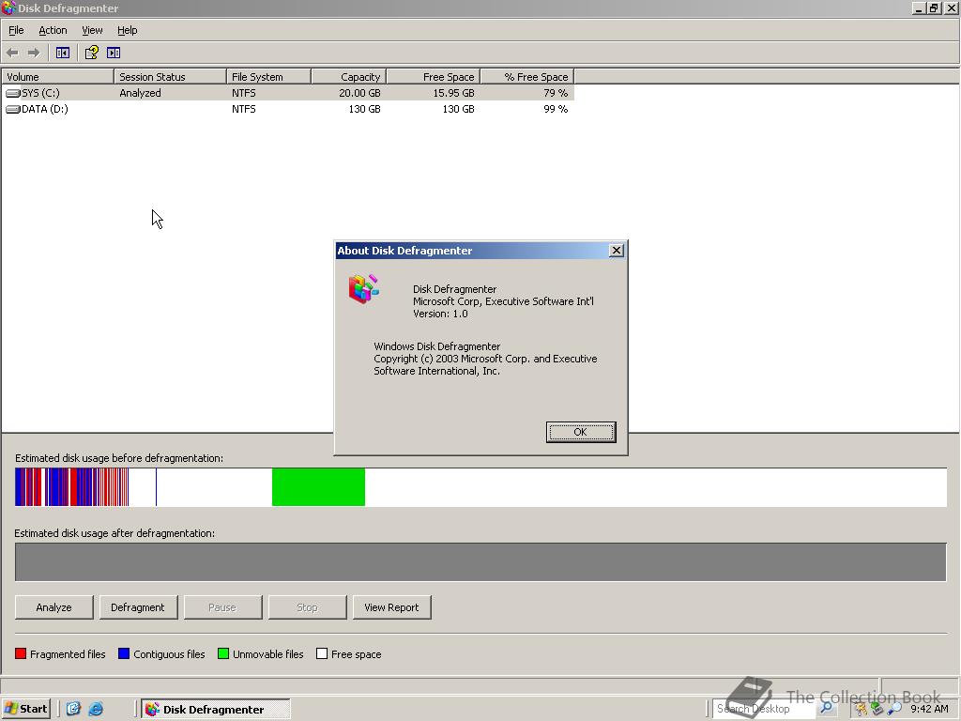Click the View Report button

tap(391, 607)
